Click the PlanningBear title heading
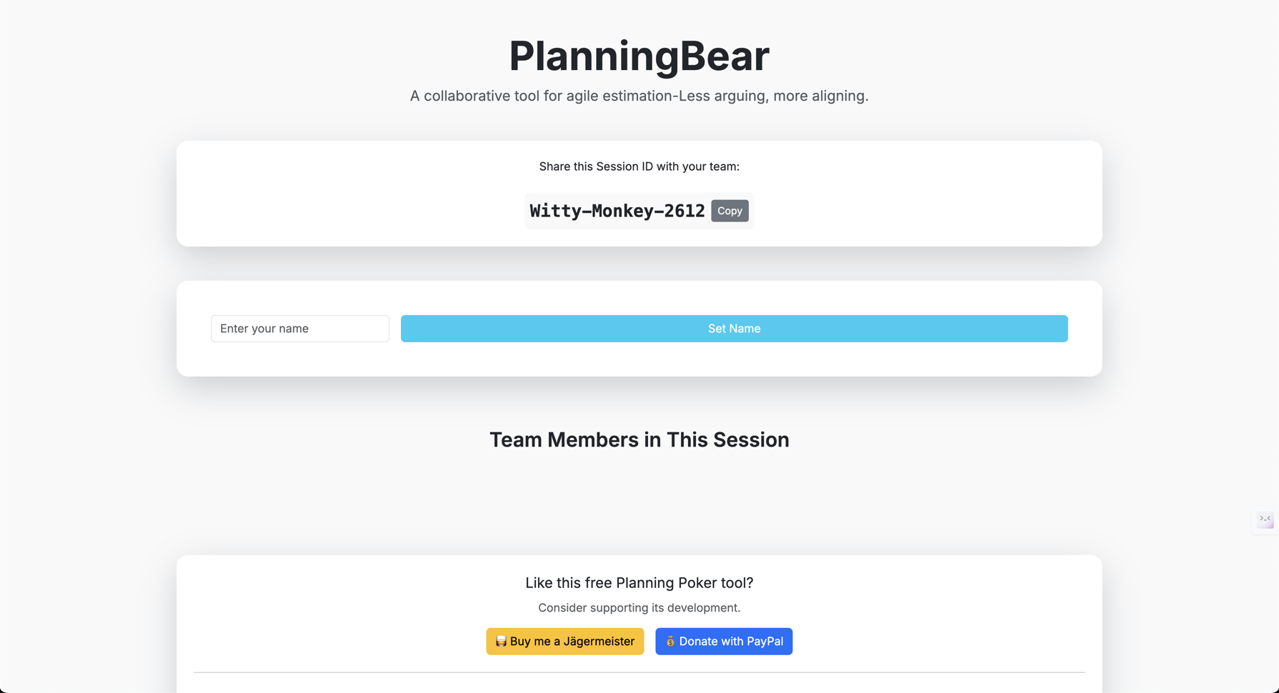The width and height of the screenshot is (1279, 693). pyautogui.click(x=639, y=56)
